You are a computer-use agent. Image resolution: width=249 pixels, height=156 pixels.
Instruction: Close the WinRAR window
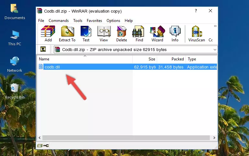pyautogui.click(x=210, y=11)
